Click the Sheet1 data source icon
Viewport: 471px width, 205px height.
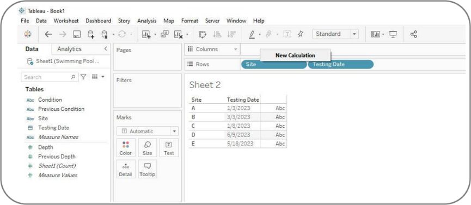pyautogui.click(x=30, y=61)
